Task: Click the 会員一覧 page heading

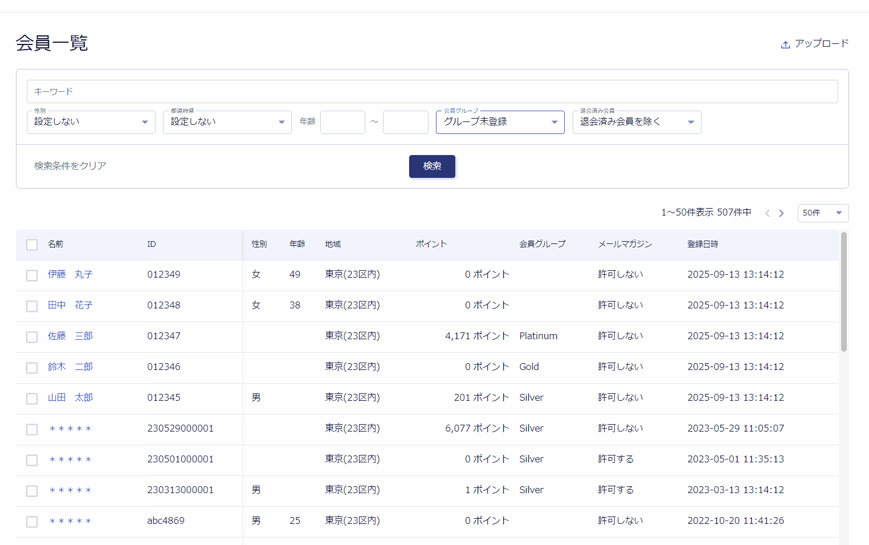Action: (52, 43)
